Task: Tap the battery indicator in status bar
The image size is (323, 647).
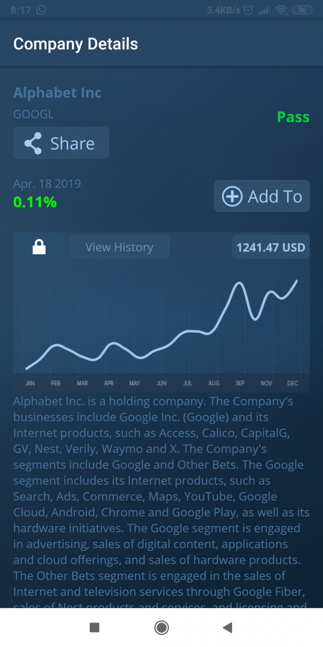Action: pyautogui.click(x=302, y=10)
